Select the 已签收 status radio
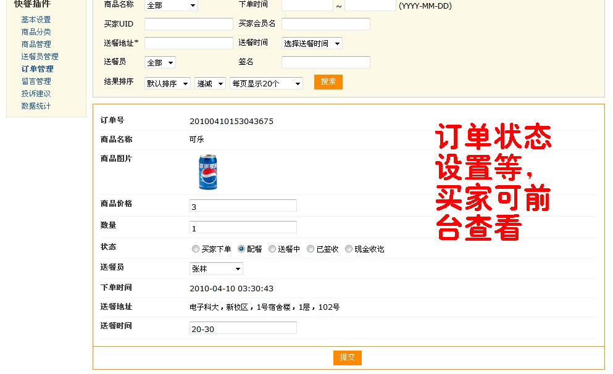This screenshot has height=374, width=613. click(x=311, y=249)
